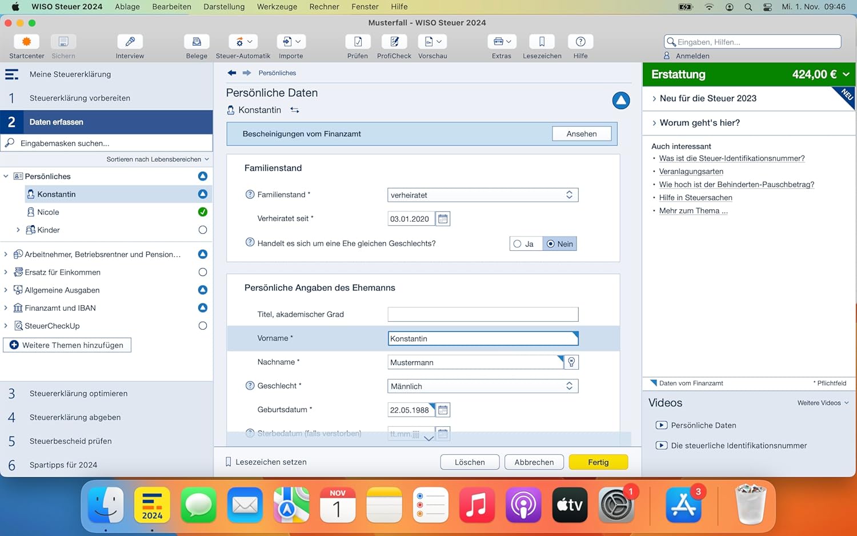Click Eingabemasken suchen search field
Viewport: 857px width, 536px height.
106,143
